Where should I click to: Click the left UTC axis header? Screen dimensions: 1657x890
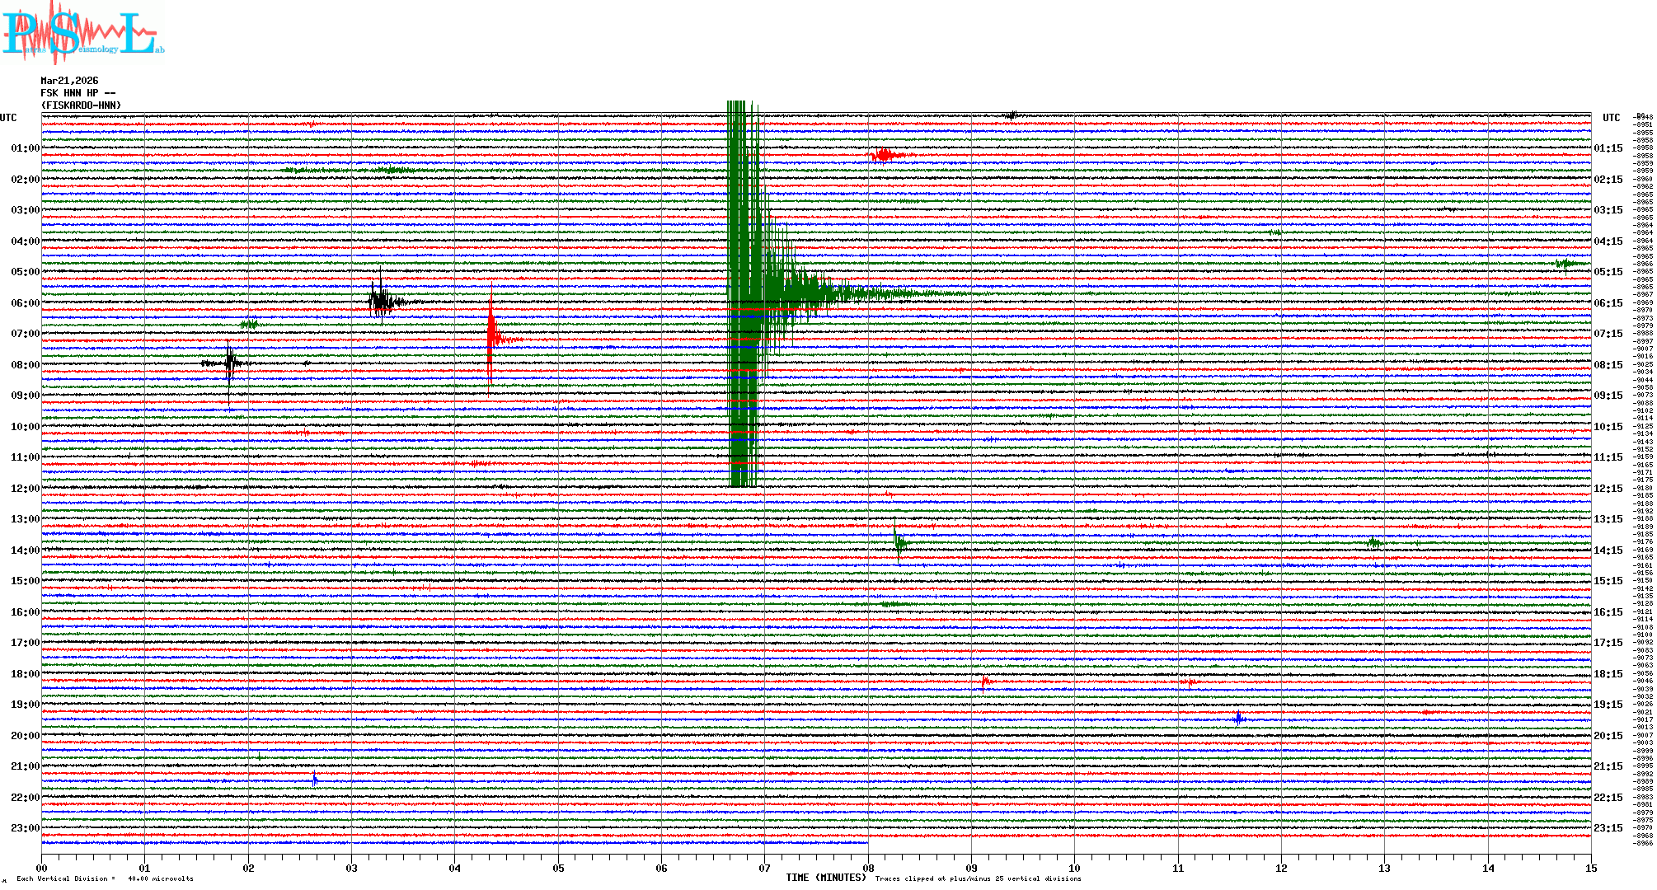[x=8, y=118]
